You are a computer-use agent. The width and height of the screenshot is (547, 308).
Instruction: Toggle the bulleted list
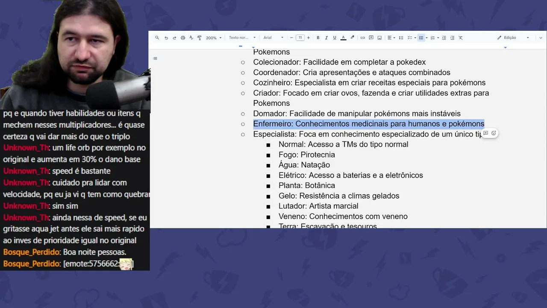[x=421, y=38]
